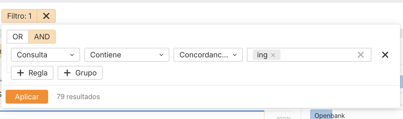The height and width of the screenshot is (119, 403).
Task: Open the Concordancia match type dropdown
Action: (208, 55)
